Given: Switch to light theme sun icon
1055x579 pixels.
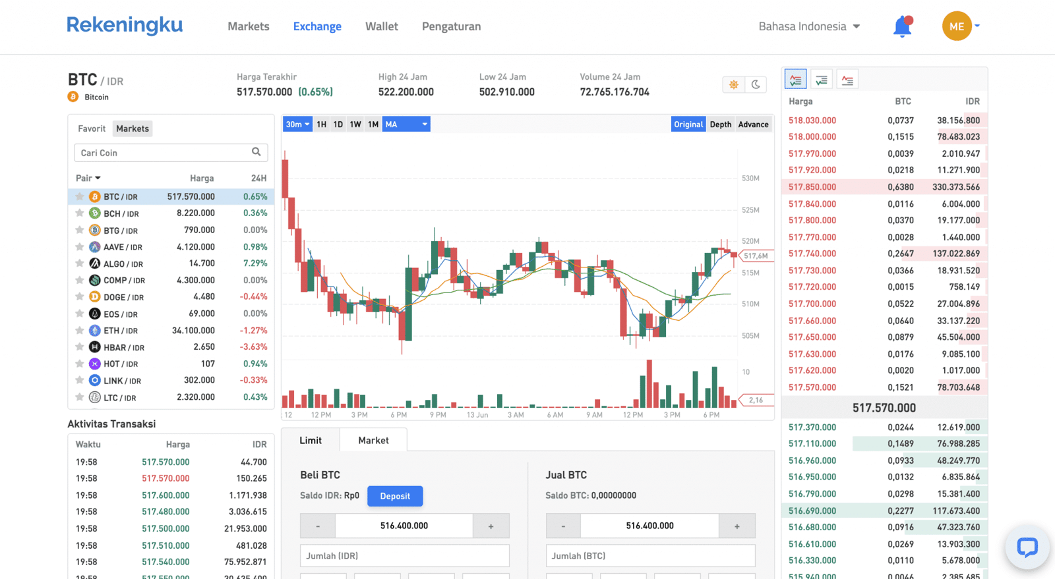Looking at the screenshot, I should [733, 84].
